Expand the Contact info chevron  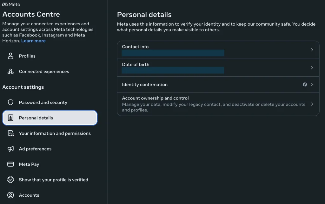[312, 50]
